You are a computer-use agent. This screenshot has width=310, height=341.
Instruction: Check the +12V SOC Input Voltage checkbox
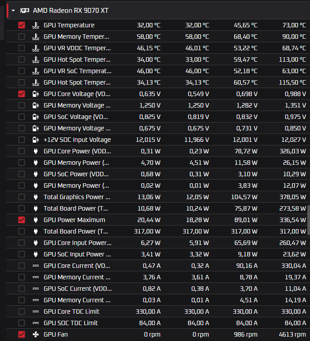(x=22, y=140)
